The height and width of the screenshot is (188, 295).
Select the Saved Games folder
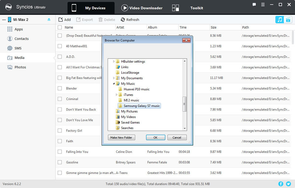(131, 123)
